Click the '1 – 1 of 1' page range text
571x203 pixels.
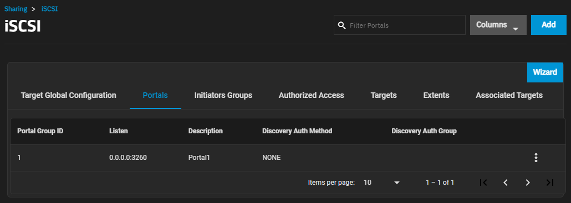click(x=440, y=183)
